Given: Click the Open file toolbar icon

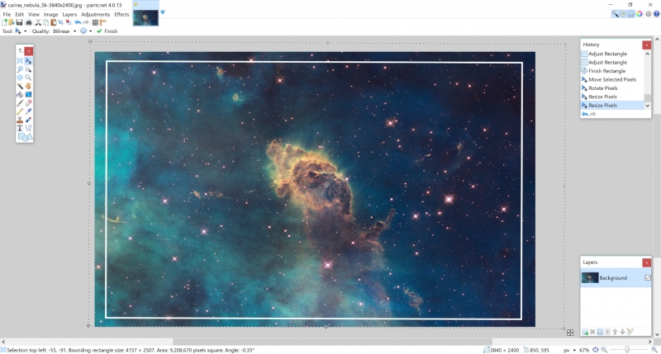Looking at the screenshot, I should (x=12, y=22).
